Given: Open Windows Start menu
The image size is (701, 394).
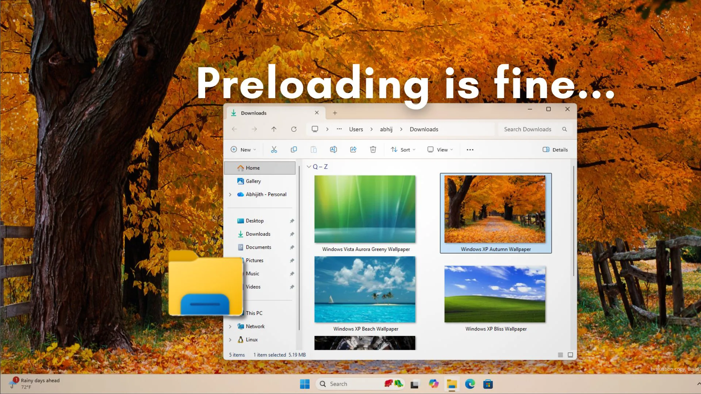Looking at the screenshot, I should 304,384.
